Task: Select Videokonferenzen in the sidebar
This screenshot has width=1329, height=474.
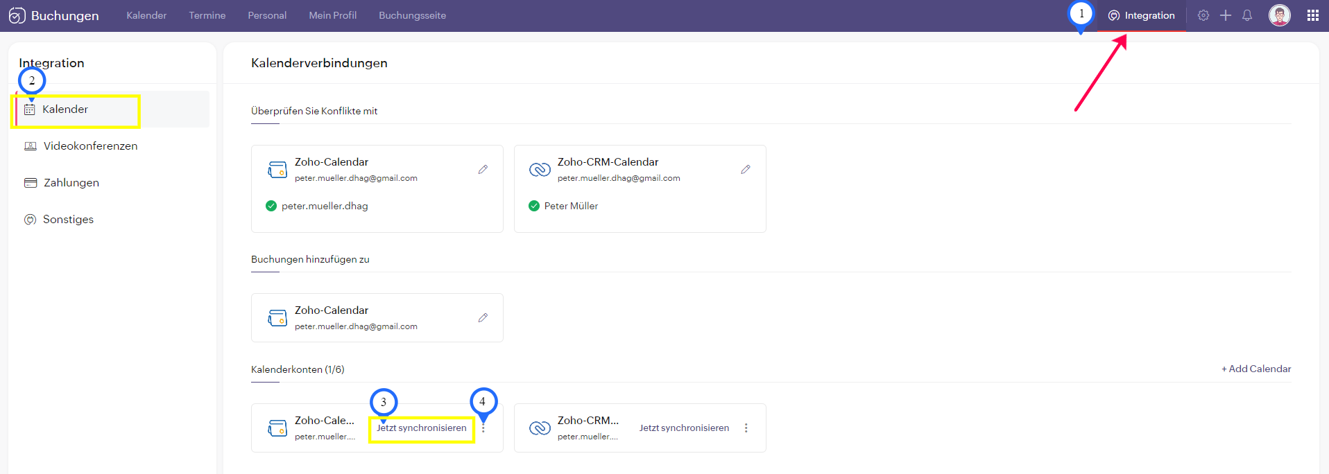Action: (90, 146)
